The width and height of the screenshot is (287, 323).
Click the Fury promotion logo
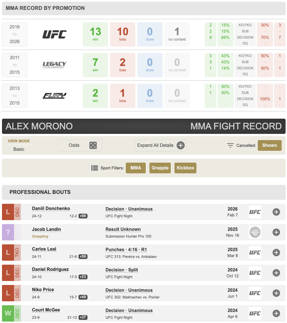(54, 96)
